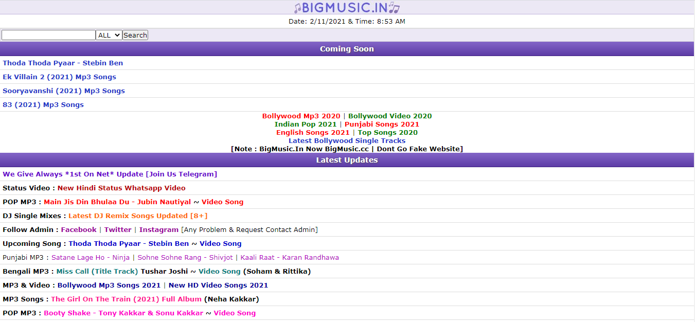
Task: Open Bollywood Mp3 Songs 2021
Action: click(x=109, y=285)
